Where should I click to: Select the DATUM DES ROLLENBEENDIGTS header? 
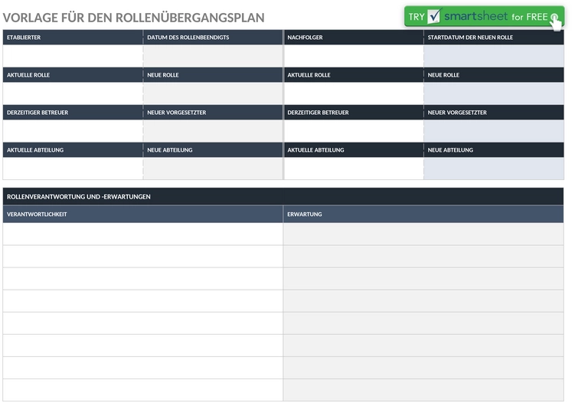tap(213, 38)
